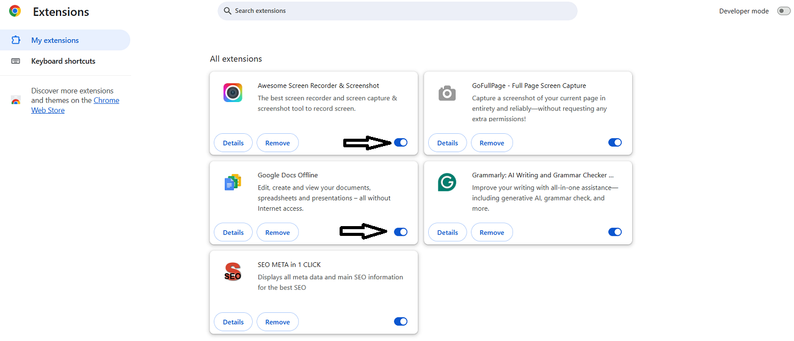794x341 pixels.
Task: Disable SEO META in 1 CLICK toggle
Action: 401,321
